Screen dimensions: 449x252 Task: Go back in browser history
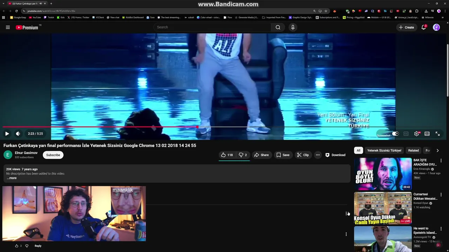point(4,11)
